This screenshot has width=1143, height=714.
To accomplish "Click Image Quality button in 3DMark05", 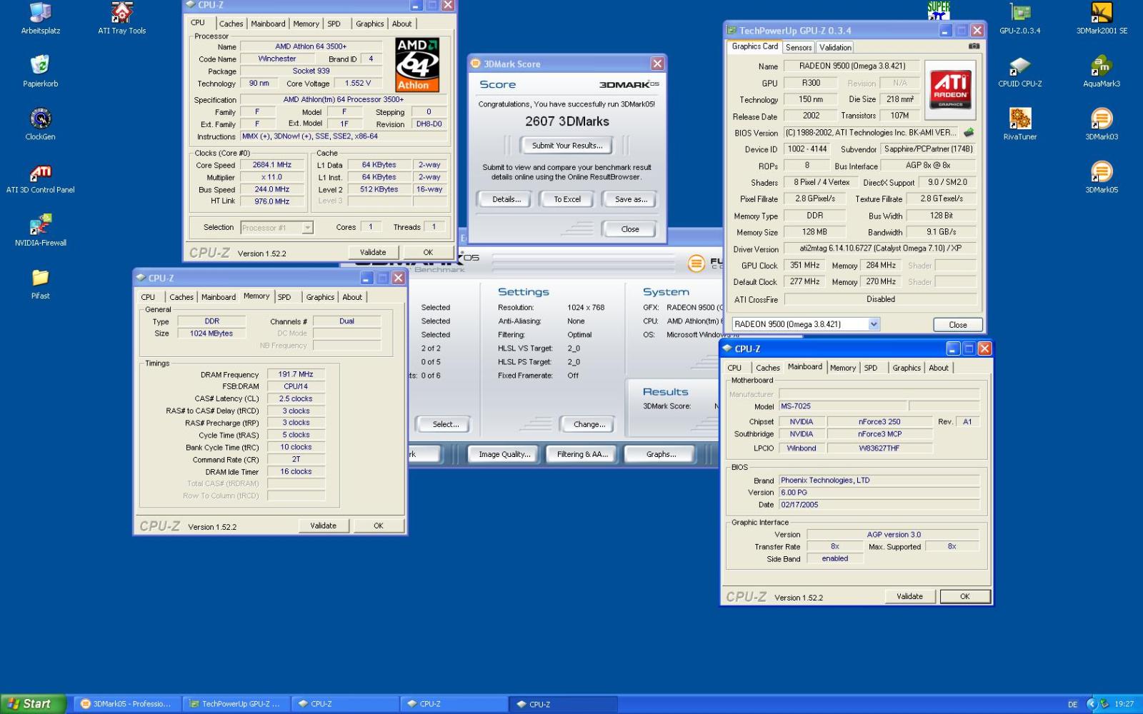I will click(504, 454).
